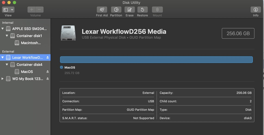Screen dimensions: 264x135
Task: Select Container disk4 in sidebar
Action: click(25, 65)
